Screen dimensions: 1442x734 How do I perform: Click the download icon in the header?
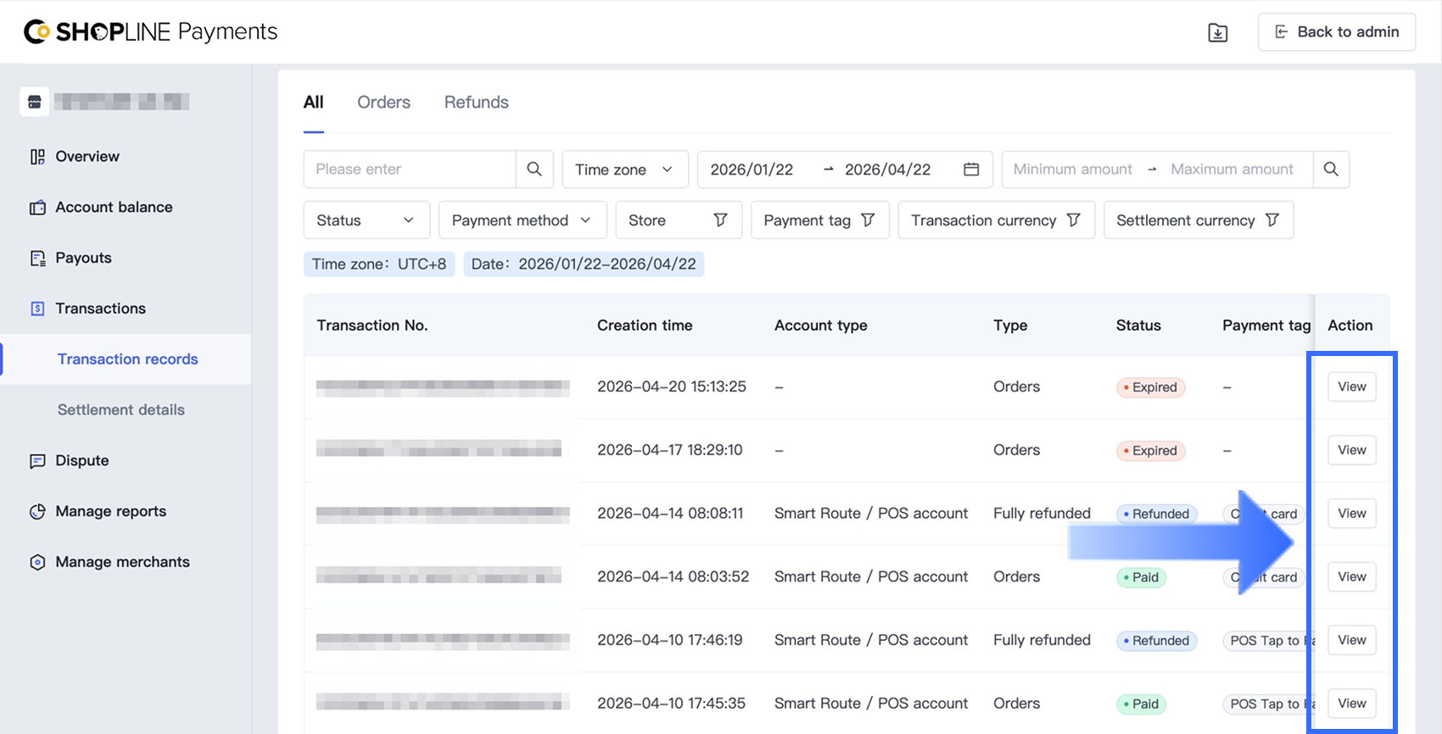pyautogui.click(x=1217, y=32)
